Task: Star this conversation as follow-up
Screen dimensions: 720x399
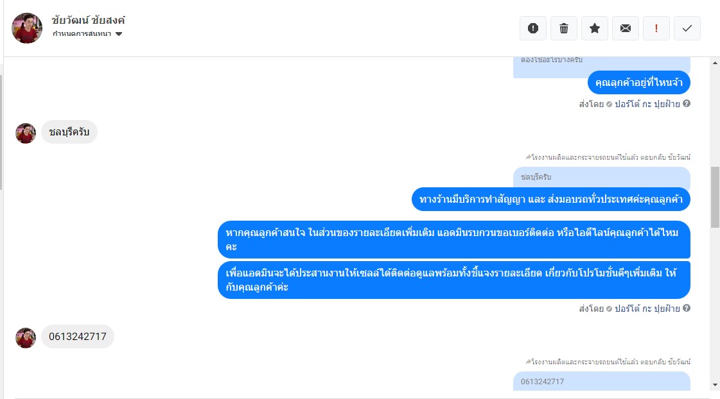Action: 595,28
